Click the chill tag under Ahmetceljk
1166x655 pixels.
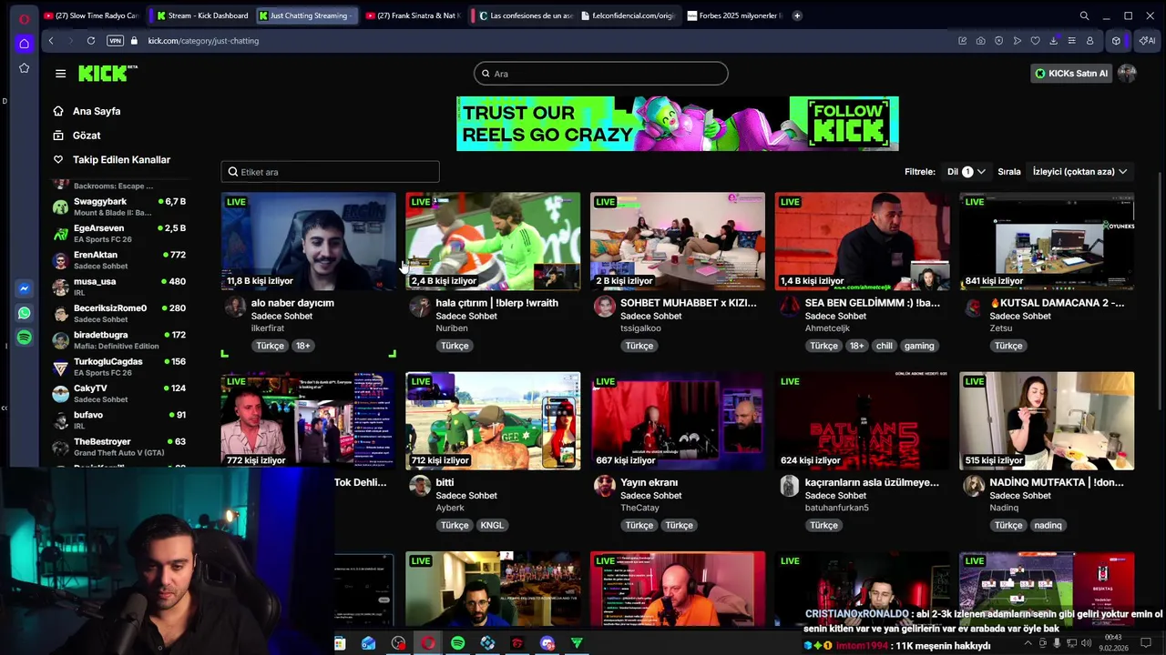point(885,346)
